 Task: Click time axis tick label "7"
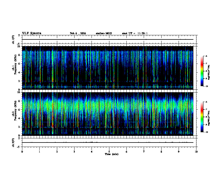click(144, 152)
